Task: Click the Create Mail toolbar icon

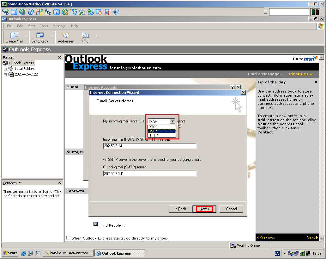Action: click(x=14, y=37)
